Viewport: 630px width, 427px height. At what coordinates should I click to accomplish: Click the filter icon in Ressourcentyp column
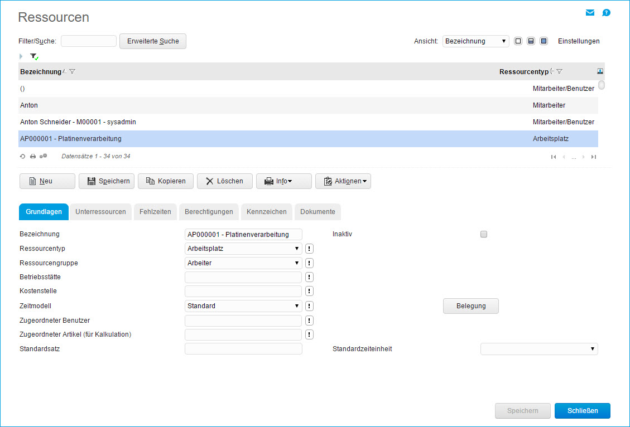click(x=559, y=71)
